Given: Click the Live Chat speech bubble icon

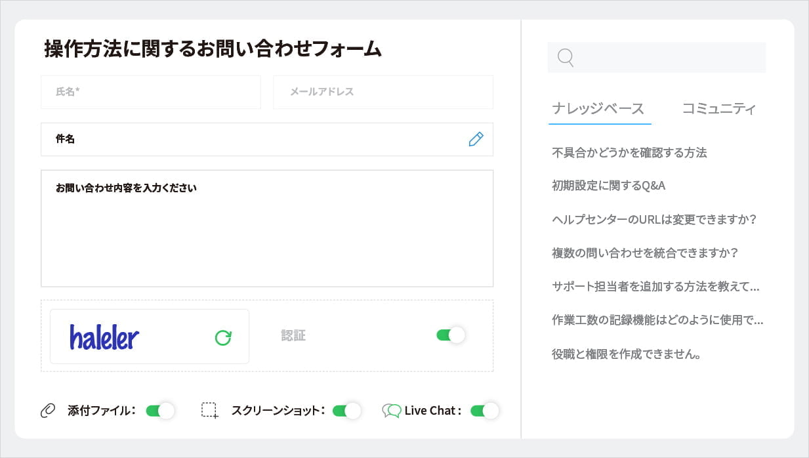Looking at the screenshot, I should [392, 410].
